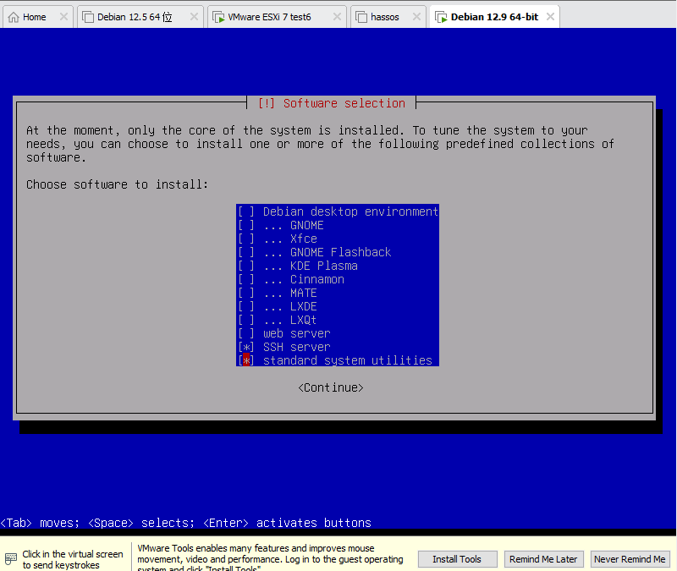Screen dimensions: 677x571
Task: Enable the GNOME desktop checkbox
Action: pos(245,225)
